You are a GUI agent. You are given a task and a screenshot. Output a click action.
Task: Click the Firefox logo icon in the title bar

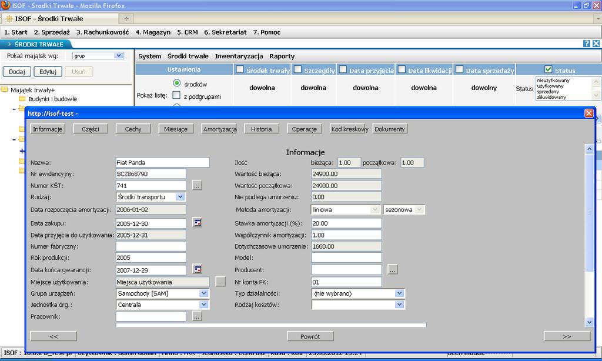[x=5, y=5]
